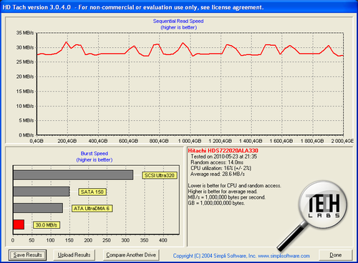Screen dimensions: 358x263
Task: Click the 200,4GB axis label
Action: 67,141
